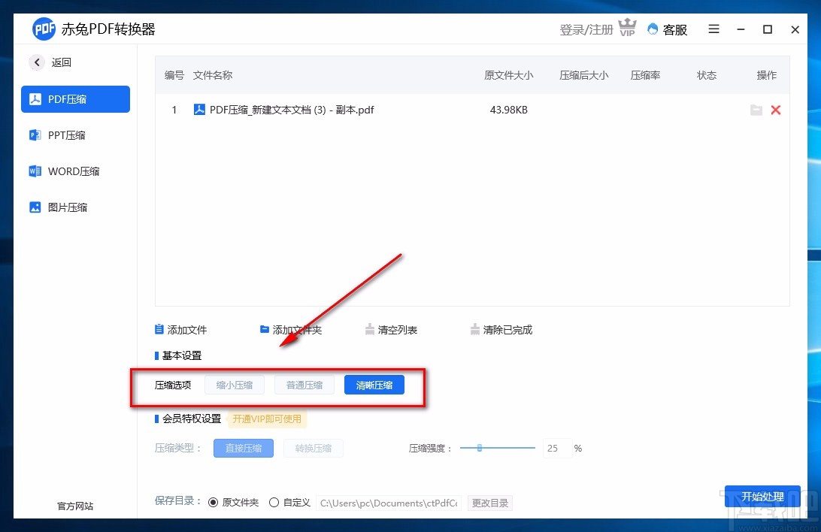
Task: Select the PDF压缩 sidebar icon
Action: (34, 98)
